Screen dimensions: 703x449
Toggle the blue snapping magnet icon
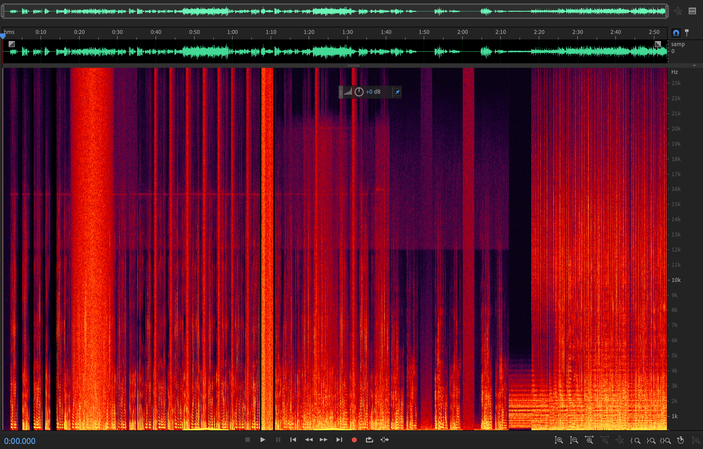coord(676,33)
